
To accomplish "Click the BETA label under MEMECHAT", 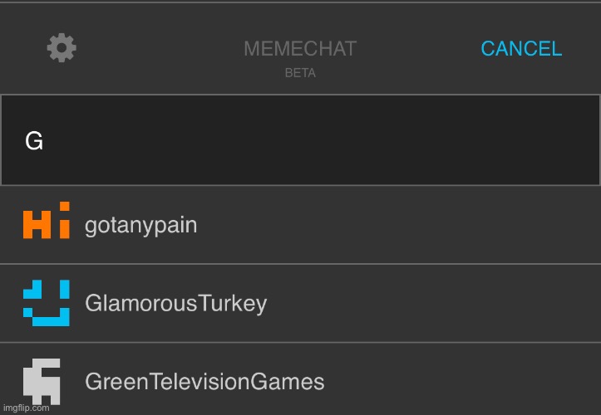I will (300, 73).
